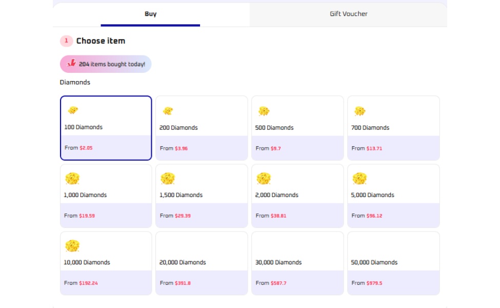Screen dimensions: 500x308
Task: Click the From $29.39 price
Action: click(x=175, y=216)
